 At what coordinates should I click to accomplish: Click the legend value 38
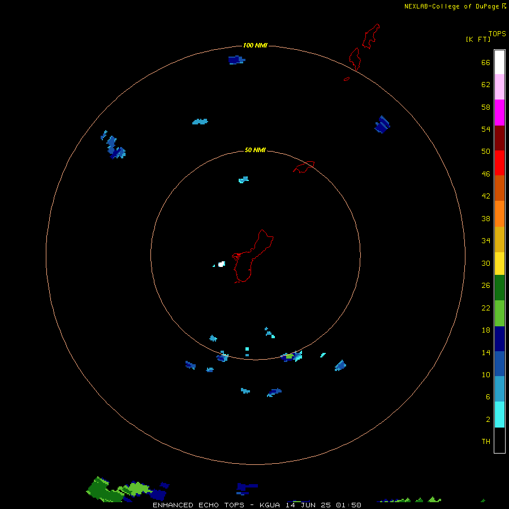486,218
